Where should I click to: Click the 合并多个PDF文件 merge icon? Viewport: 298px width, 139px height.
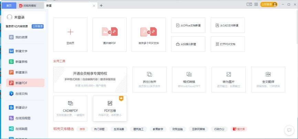point(149,32)
